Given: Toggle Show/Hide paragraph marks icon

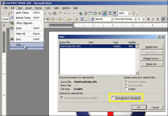Looking at the screenshot, I should coord(115,13).
